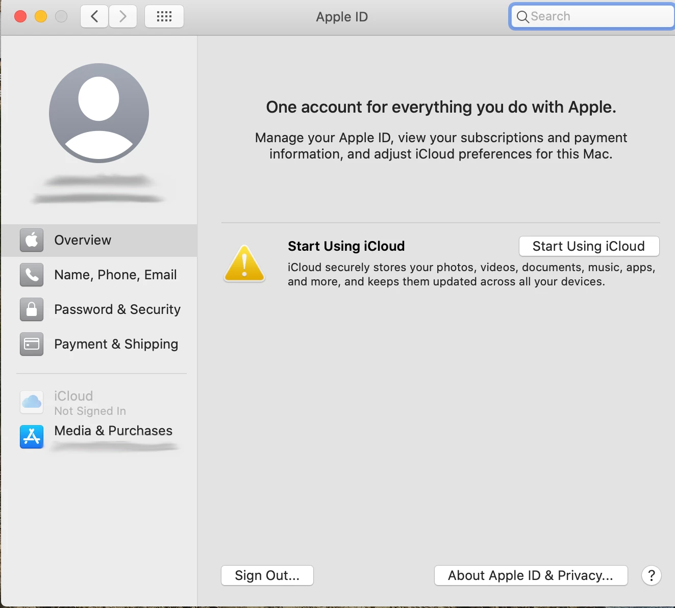Click the credit card icon for Payment & Shipping

[32, 344]
